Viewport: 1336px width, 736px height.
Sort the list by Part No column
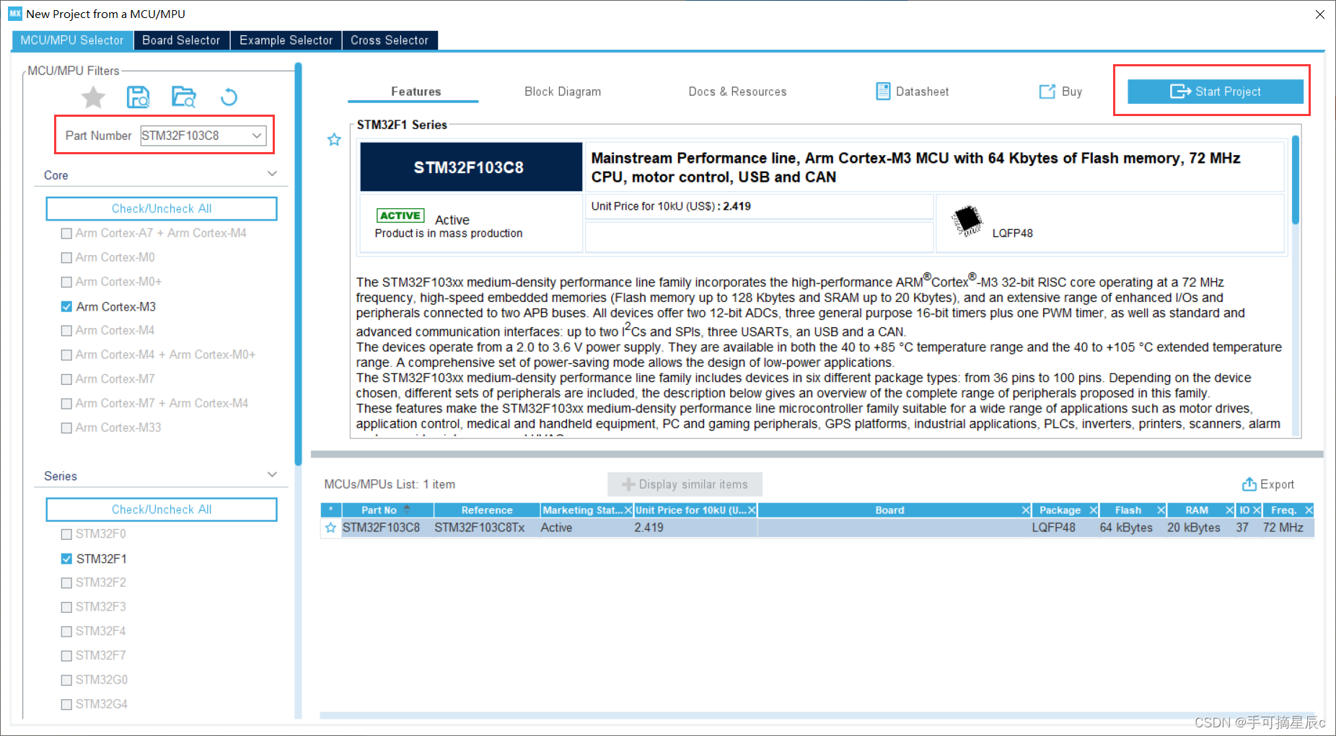coord(387,510)
